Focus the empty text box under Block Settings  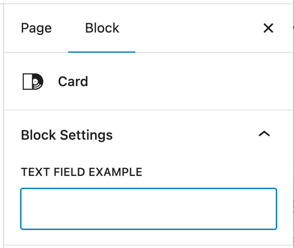[x=148, y=209]
